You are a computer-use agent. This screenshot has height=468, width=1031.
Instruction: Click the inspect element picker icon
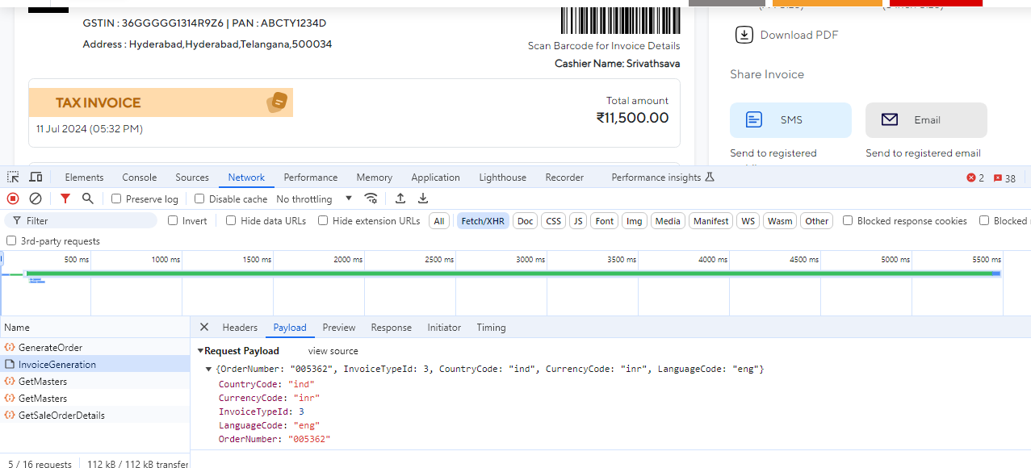pos(13,178)
